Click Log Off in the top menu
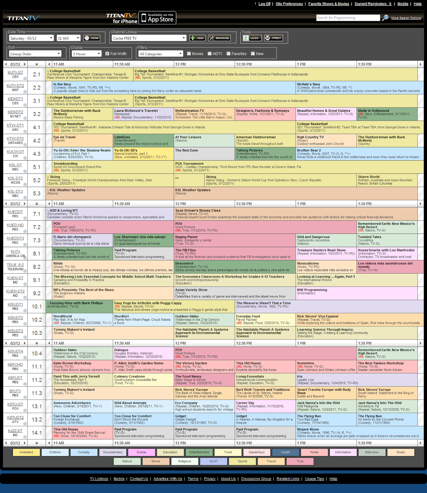This screenshot has height=493, width=427. [265, 4]
